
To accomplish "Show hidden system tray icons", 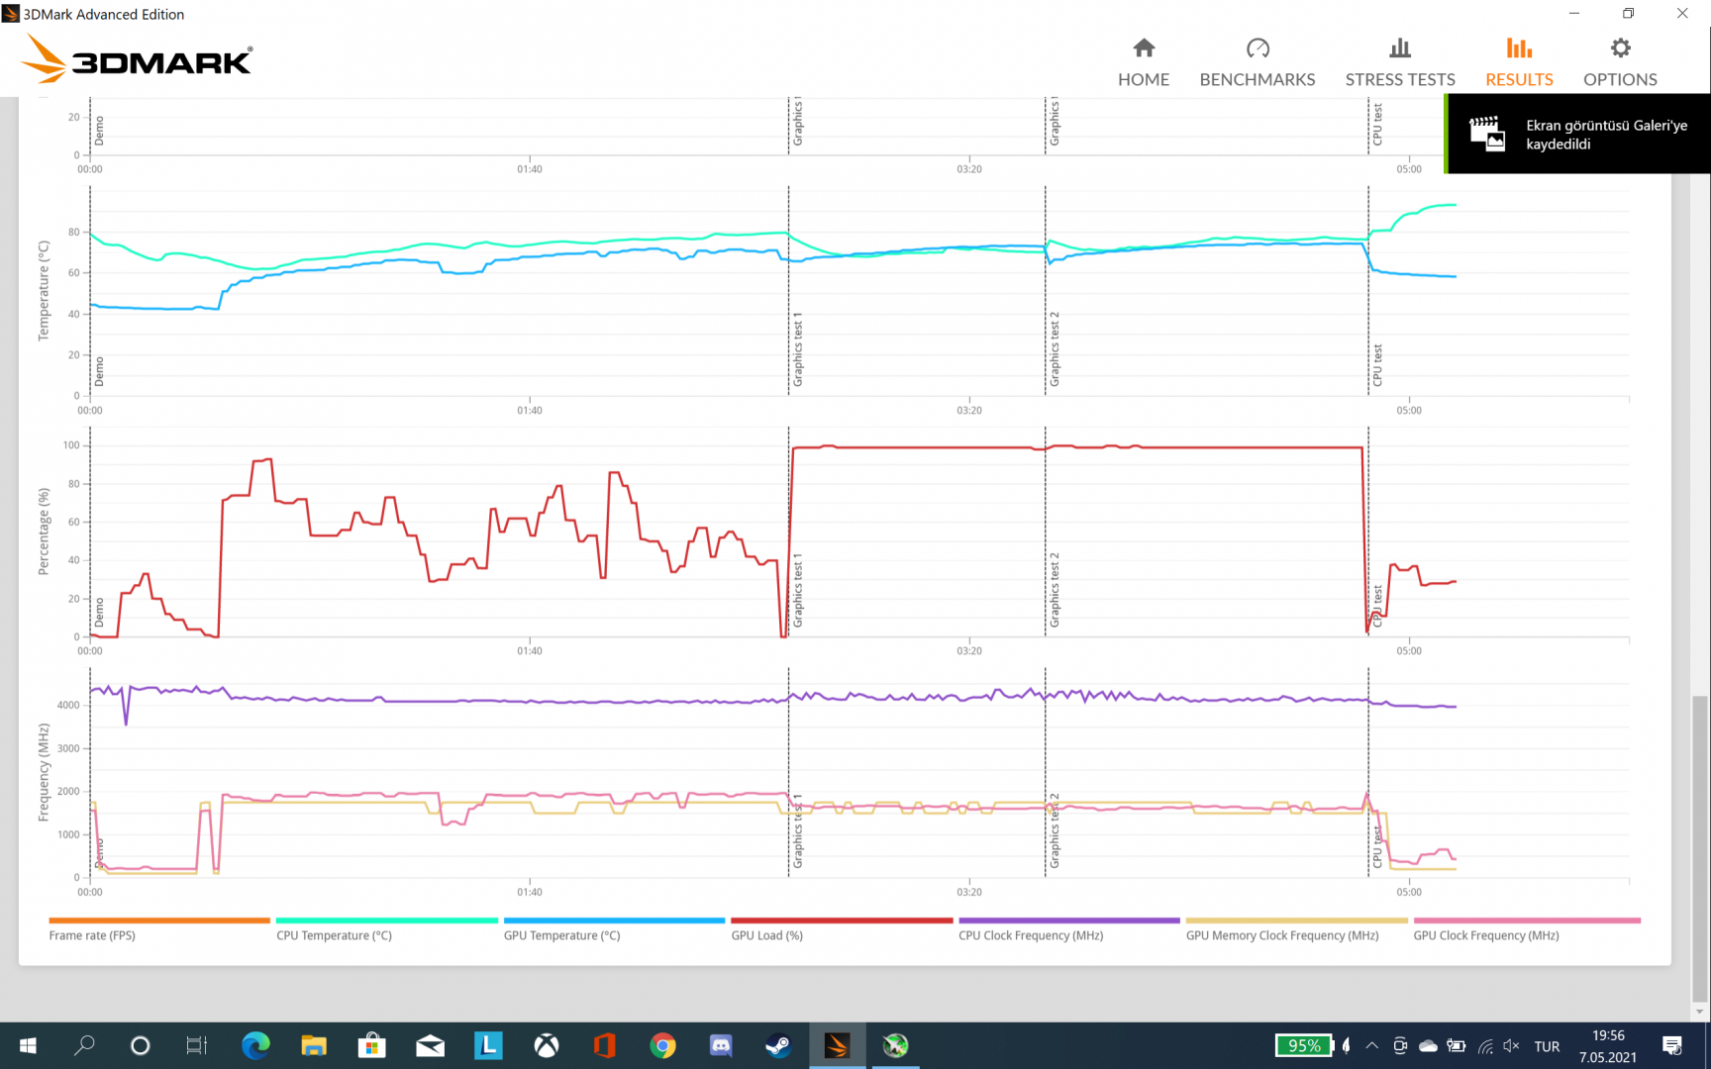I will pos(1371,1045).
